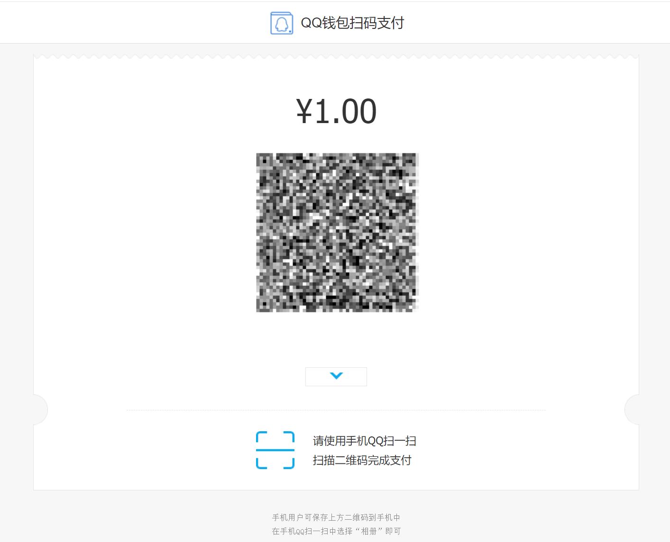Select the QR code image
The image size is (670, 542).
337,232
